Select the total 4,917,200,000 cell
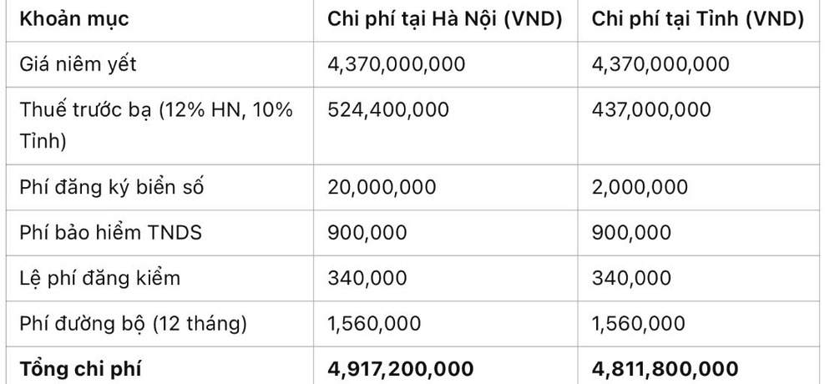 (401, 369)
